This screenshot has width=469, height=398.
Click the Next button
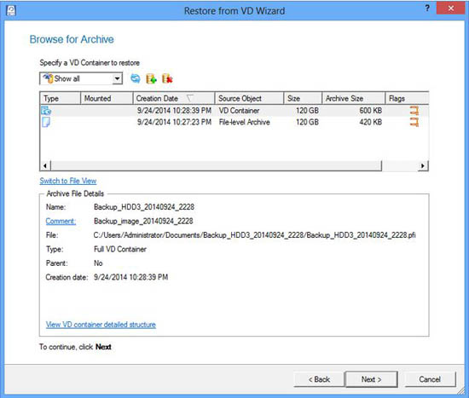[372, 379]
